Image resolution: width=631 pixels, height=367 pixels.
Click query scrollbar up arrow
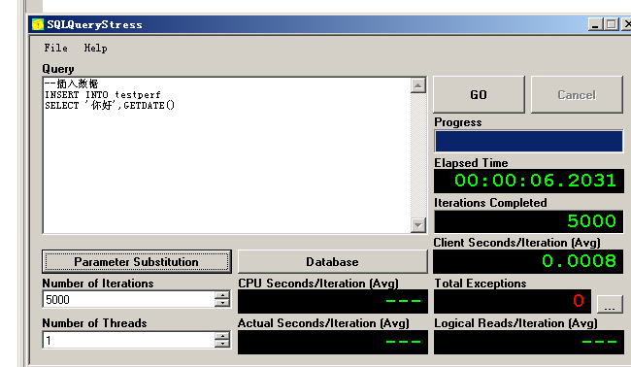tap(418, 85)
